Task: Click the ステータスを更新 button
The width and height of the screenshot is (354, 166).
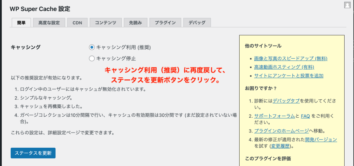Action: click(x=33, y=153)
